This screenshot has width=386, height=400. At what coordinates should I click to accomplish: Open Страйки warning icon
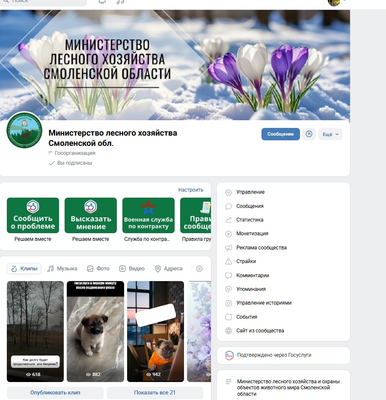(x=229, y=261)
